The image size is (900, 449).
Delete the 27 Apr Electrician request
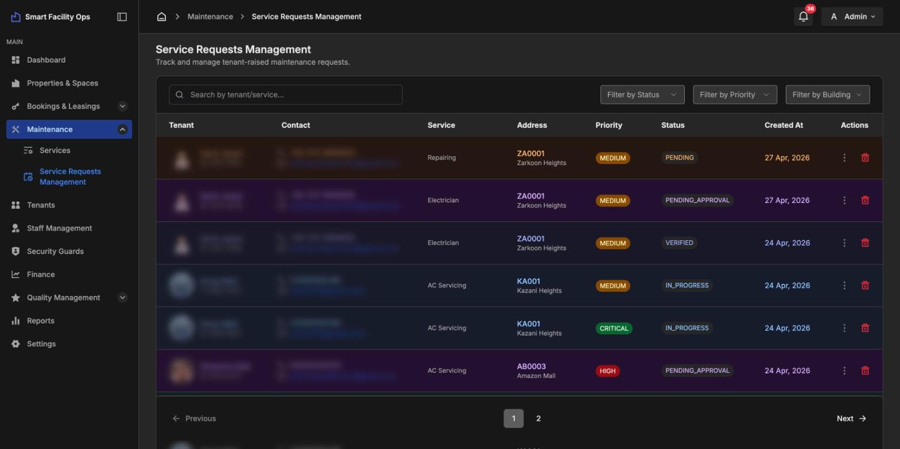865,200
